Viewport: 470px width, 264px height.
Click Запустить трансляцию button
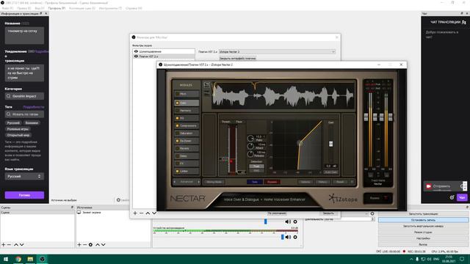coord(423,213)
